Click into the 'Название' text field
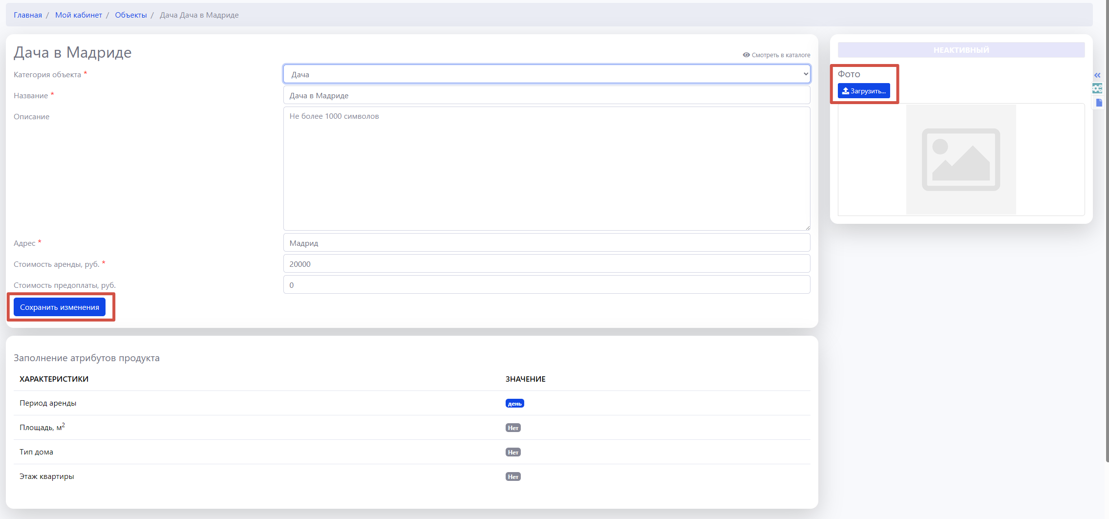 click(546, 95)
